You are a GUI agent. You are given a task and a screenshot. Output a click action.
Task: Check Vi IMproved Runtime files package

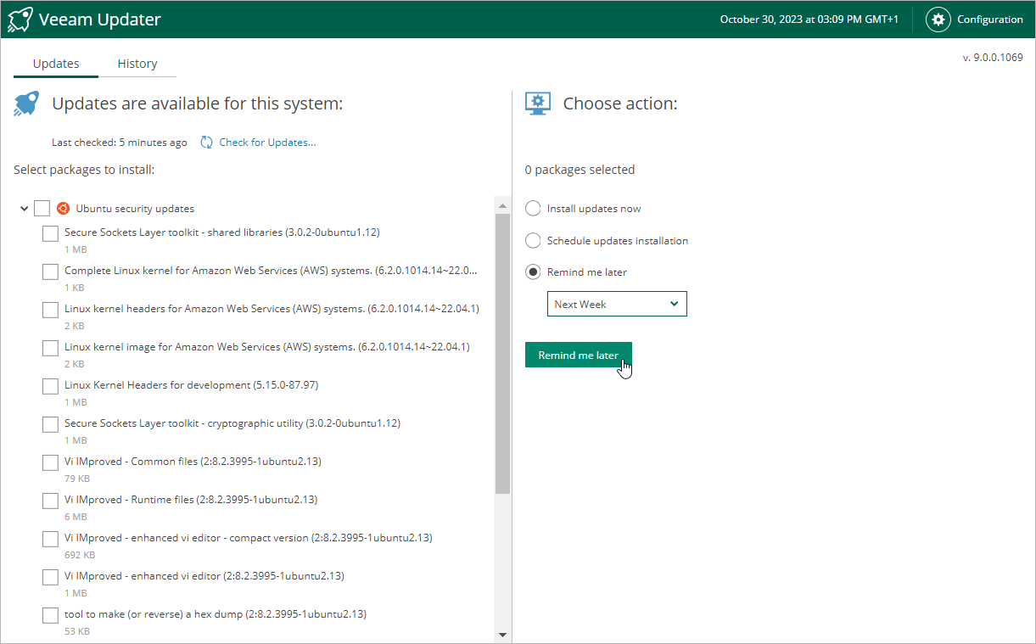click(x=50, y=501)
